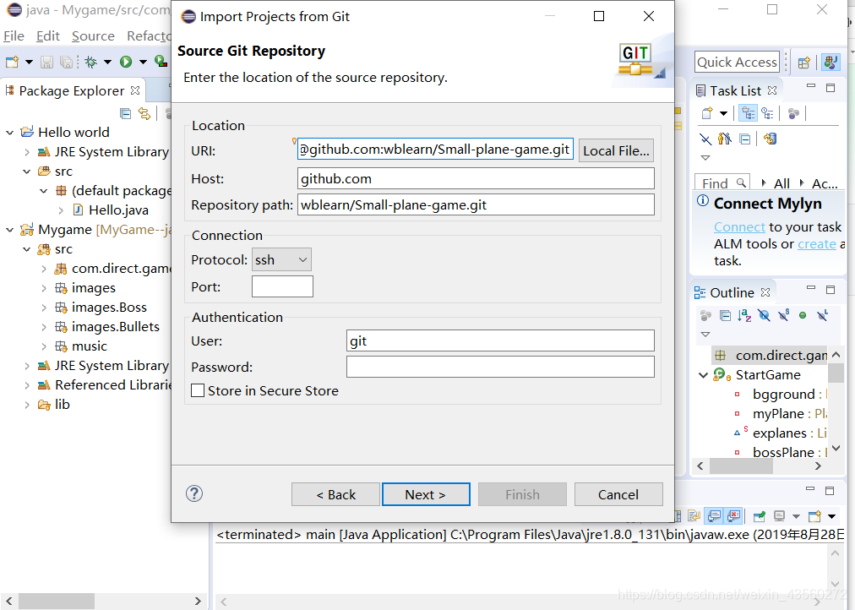Select the Package Explorer tab

pyautogui.click(x=72, y=90)
